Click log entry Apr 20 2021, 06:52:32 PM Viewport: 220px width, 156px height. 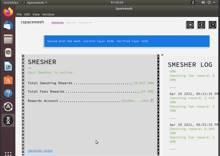click(x=194, y=125)
